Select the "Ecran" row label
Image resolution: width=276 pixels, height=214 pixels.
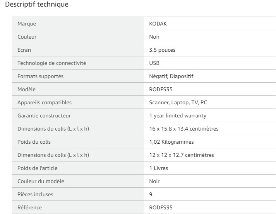tap(24, 50)
